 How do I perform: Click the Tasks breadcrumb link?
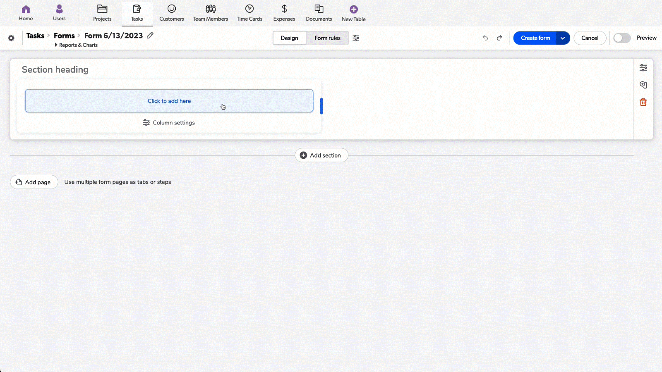[x=35, y=36]
